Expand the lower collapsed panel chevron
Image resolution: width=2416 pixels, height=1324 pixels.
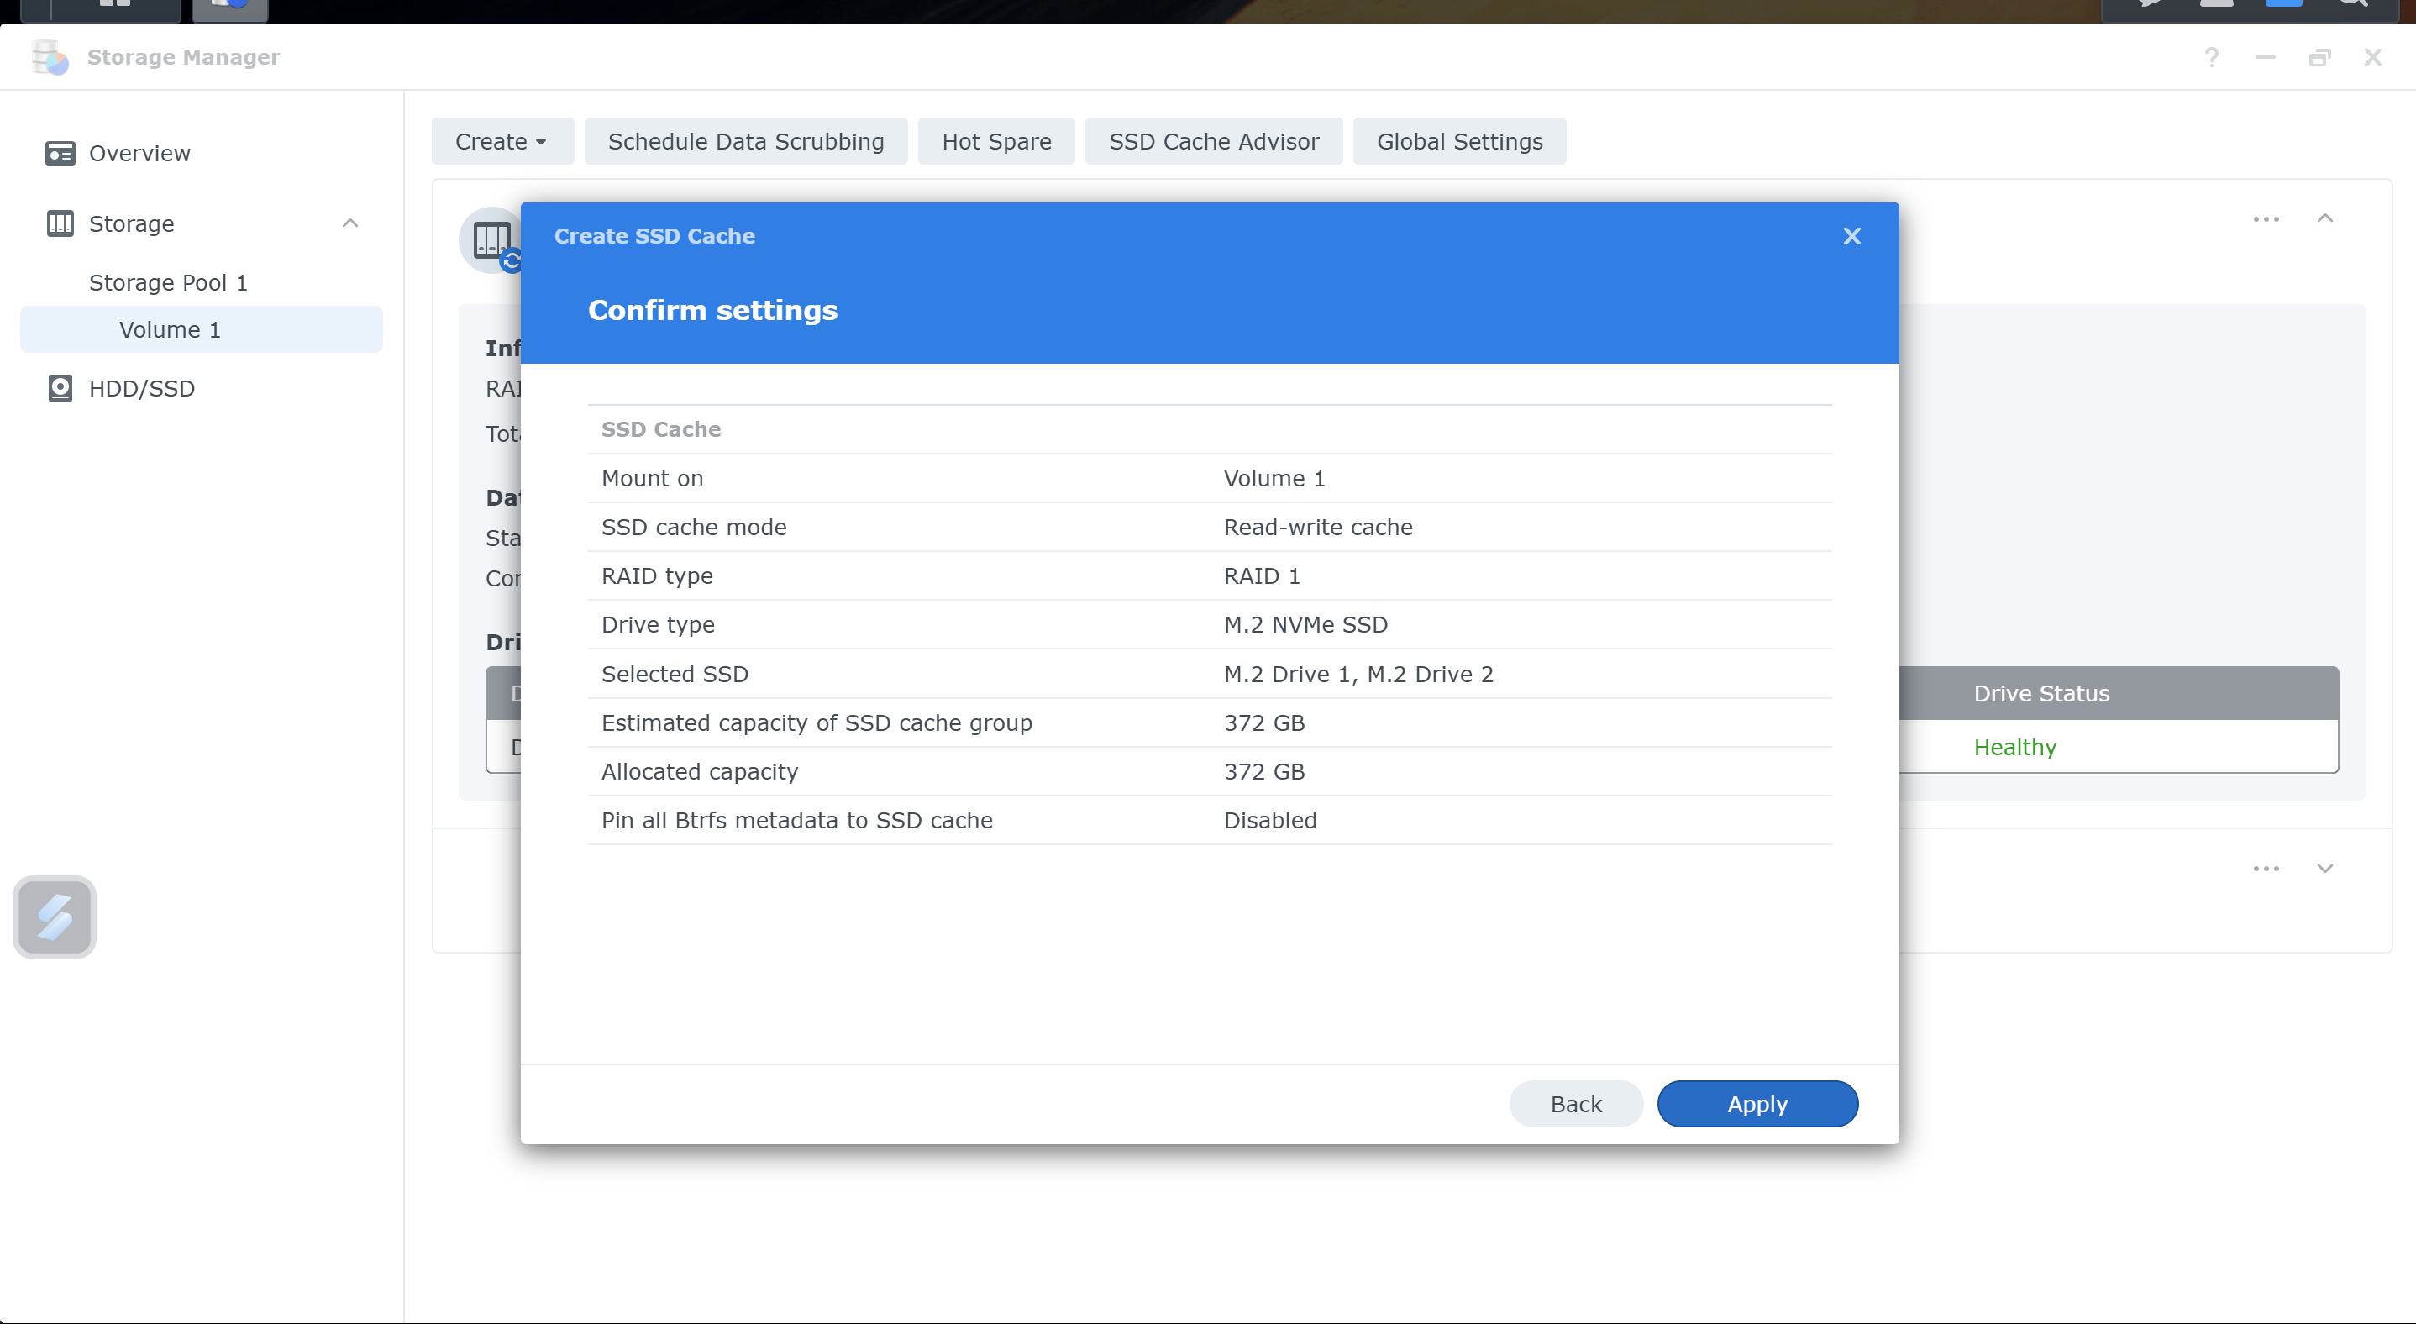[2325, 869]
